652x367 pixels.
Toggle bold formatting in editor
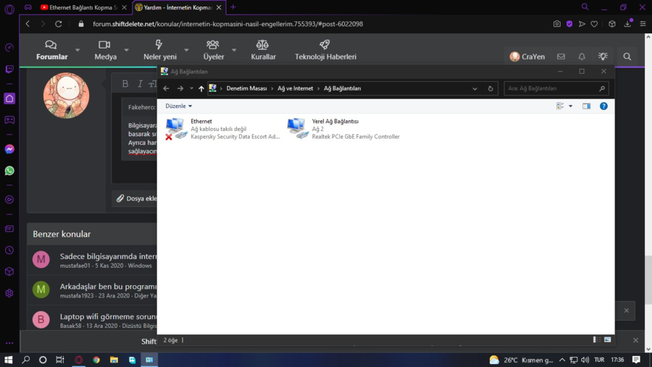click(125, 84)
